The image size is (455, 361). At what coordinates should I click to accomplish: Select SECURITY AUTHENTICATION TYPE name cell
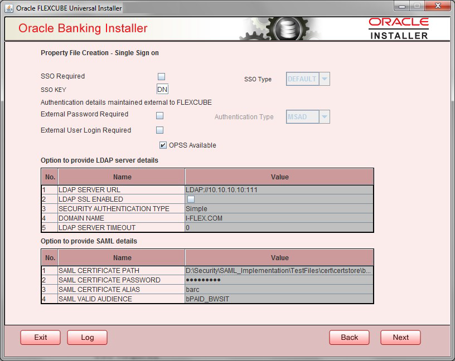[x=122, y=209]
